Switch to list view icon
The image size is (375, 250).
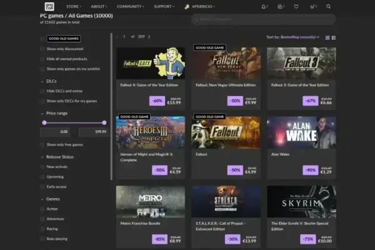[x=334, y=37]
